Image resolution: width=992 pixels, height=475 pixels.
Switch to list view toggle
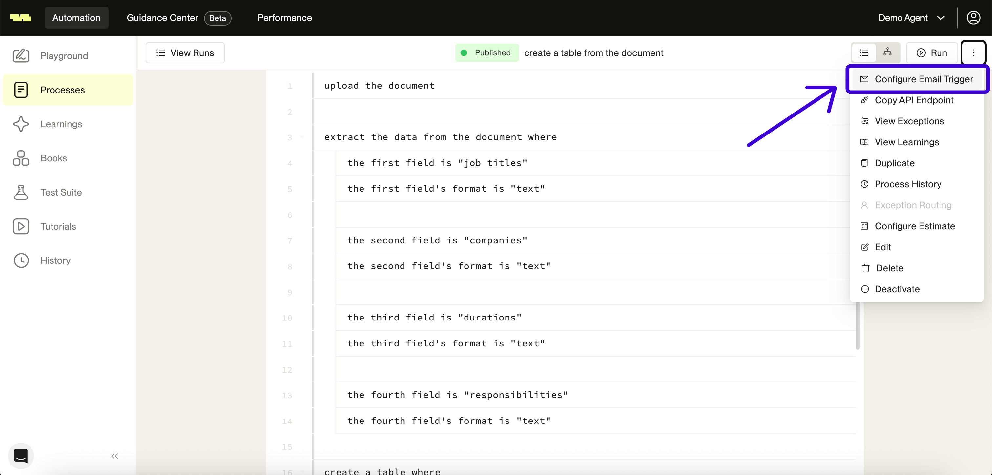(x=864, y=53)
